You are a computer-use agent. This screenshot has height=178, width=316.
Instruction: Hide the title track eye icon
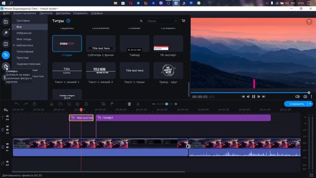point(7,116)
